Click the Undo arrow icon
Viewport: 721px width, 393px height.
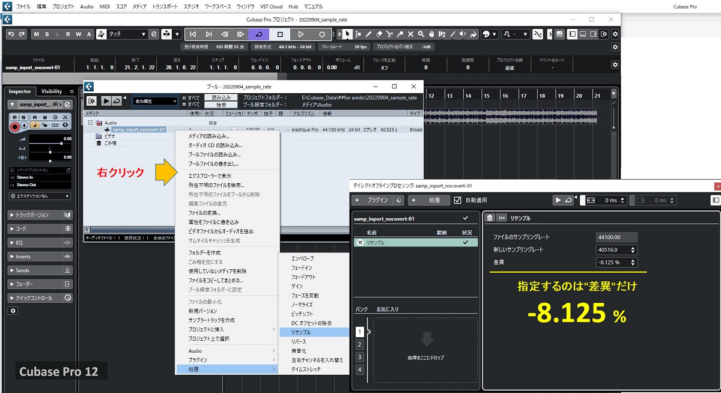[x=11, y=34]
